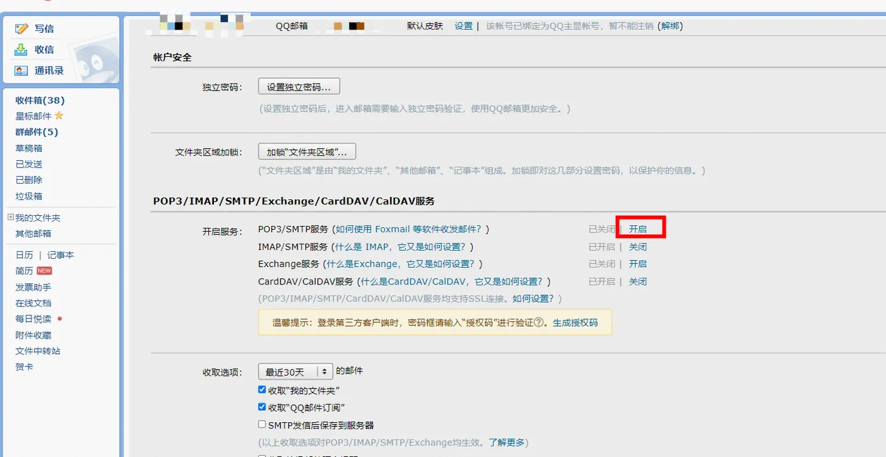Open 什么是Exchange help link
886x457 pixels.
(401, 264)
